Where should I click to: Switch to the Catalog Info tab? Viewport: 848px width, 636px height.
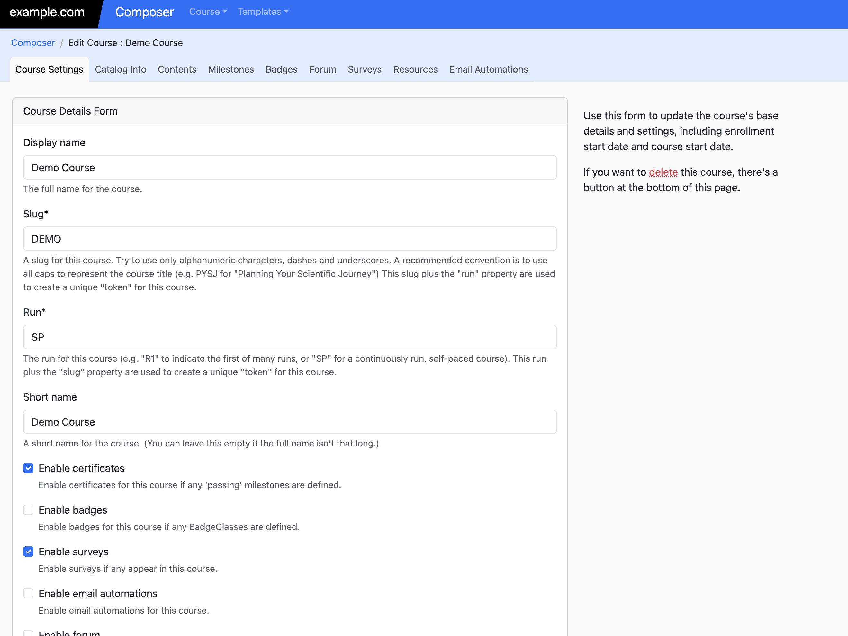tap(120, 69)
